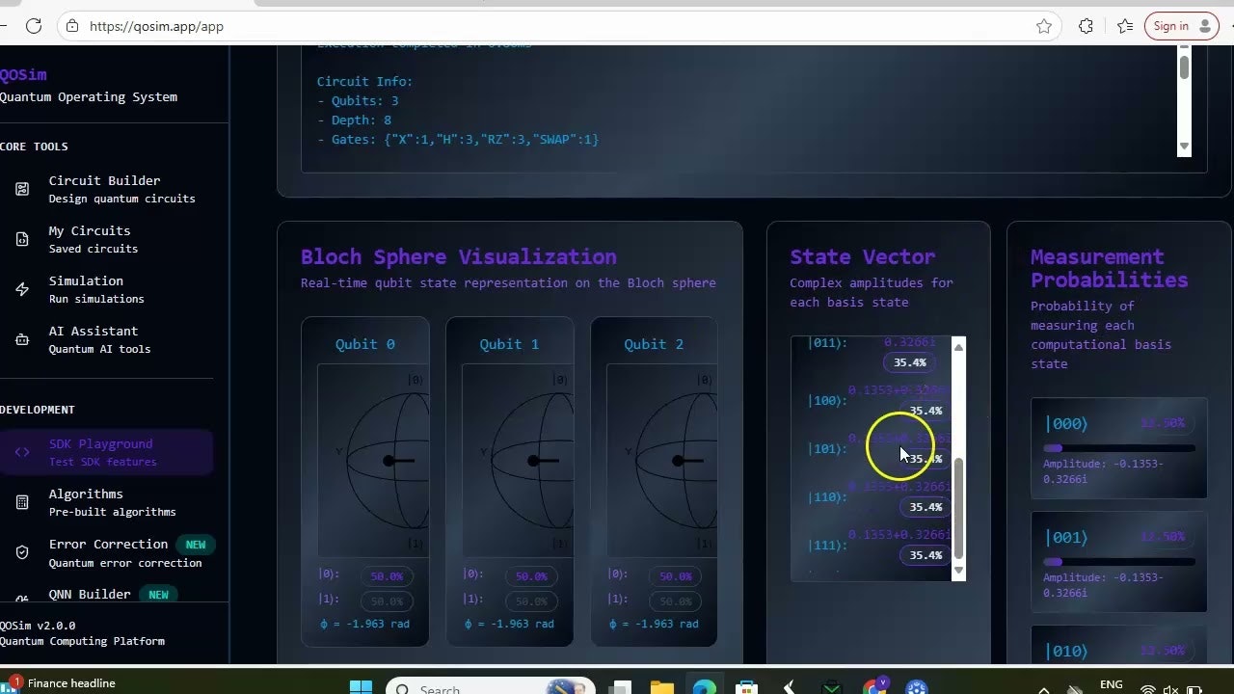
Task: Open the Finance headline widget
Action: point(60,683)
